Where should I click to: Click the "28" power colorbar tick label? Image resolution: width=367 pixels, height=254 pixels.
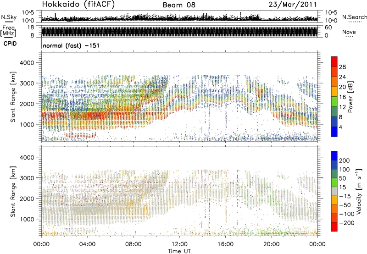[x=342, y=67]
